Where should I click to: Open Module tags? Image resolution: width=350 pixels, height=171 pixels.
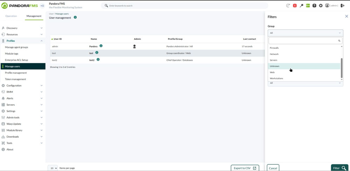coord(12,54)
